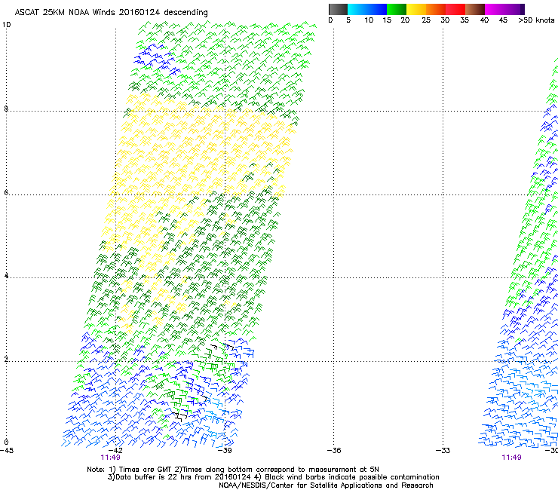Image resolution: width=558 pixels, height=490 pixels.
Task: Click the cyan-blue 5-15 knots color band
Action: point(367,9)
